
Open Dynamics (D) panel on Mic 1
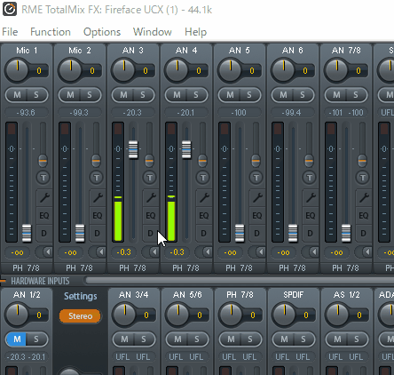pos(44,234)
